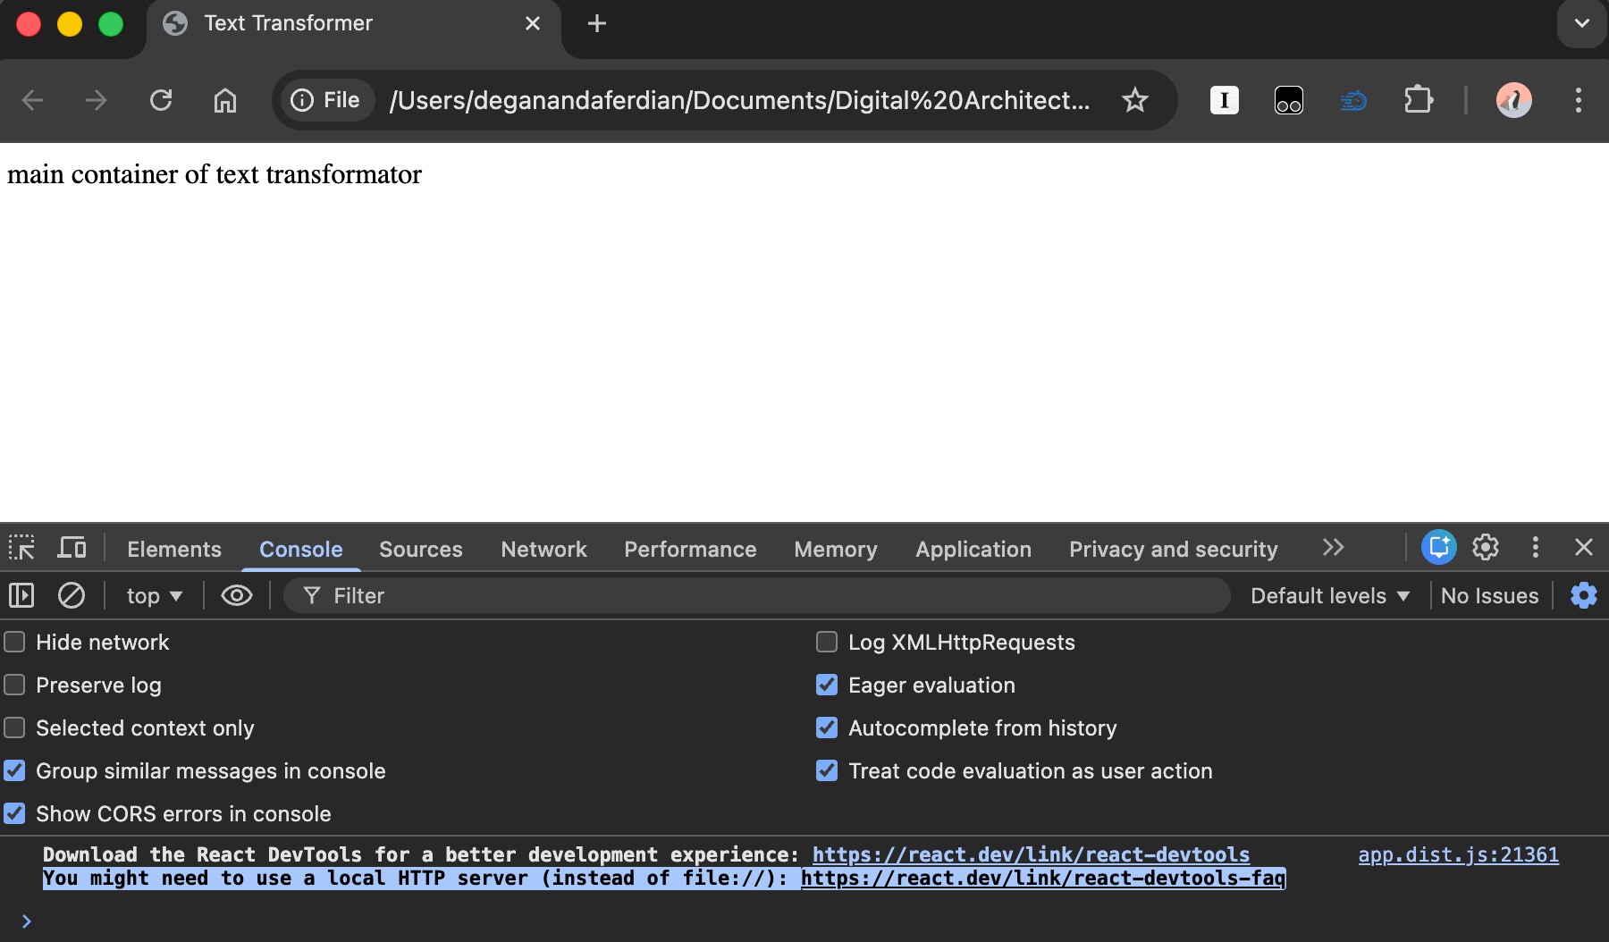Open the Elements tab

174,550
